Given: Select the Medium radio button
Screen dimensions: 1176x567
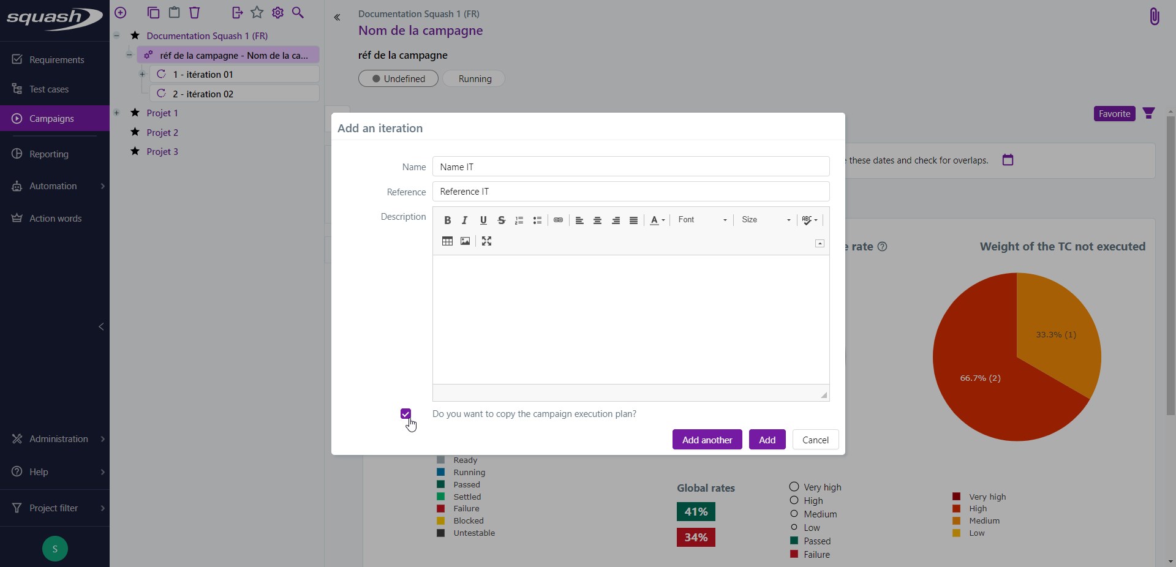Looking at the screenshot, I should (794, 514).
